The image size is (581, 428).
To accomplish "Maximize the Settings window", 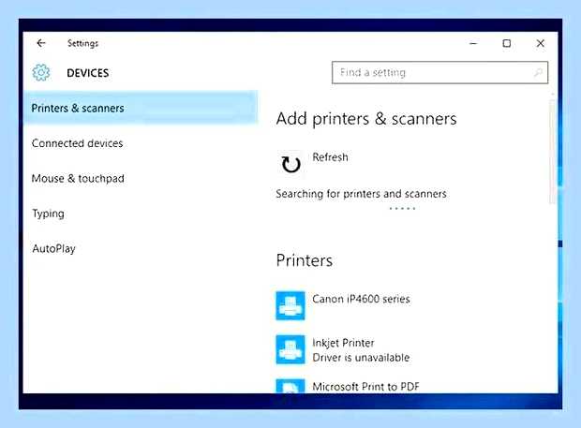I will coord(507,43).
